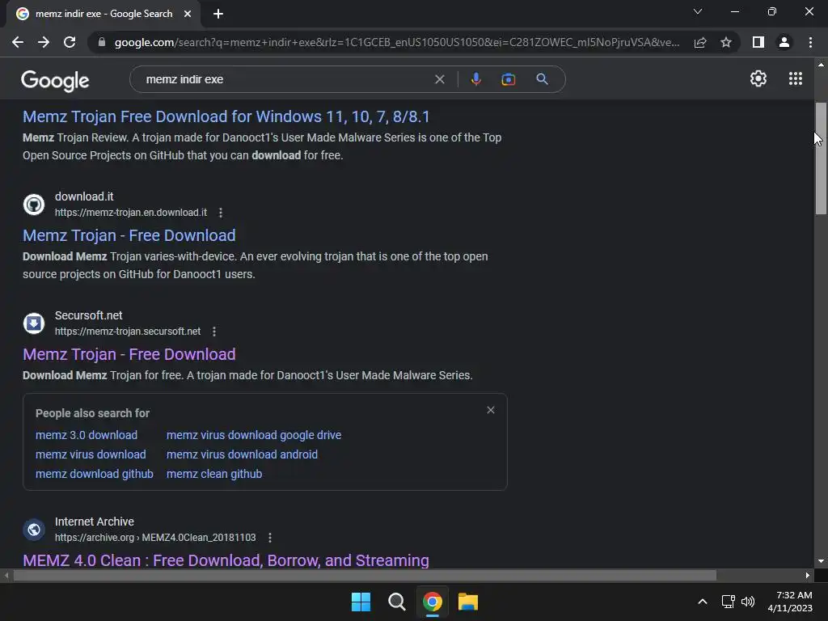This screenshot has width=828, height=621.
Task: Open network status from system tray
Action: 729,602
